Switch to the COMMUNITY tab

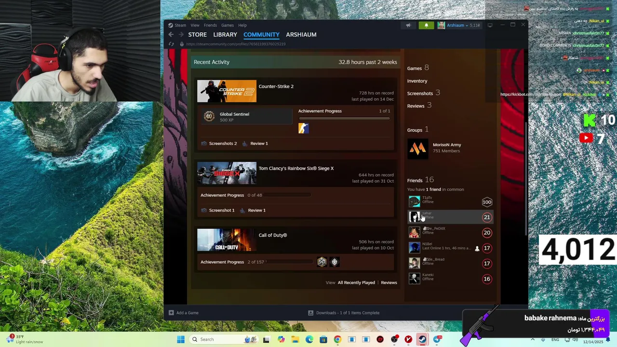[261, 35]
